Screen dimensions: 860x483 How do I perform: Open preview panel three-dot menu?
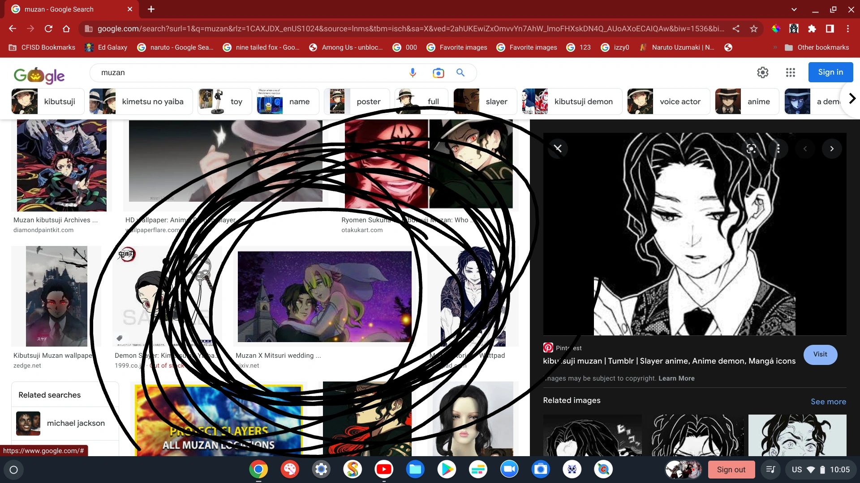(778, 149)
